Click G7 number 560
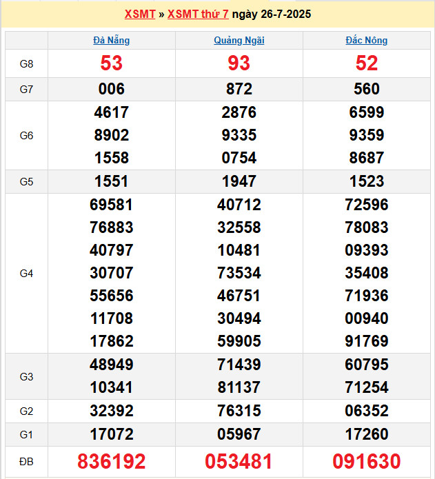The image size is (435, 479). click(367, 89)
